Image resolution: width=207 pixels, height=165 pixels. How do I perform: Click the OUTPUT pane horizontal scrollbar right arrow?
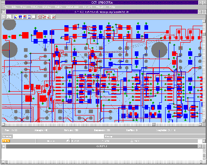(201, 162)
